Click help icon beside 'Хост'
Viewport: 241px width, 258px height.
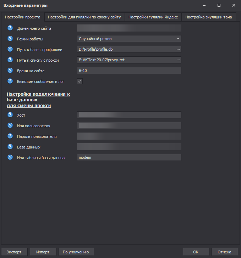10,115
